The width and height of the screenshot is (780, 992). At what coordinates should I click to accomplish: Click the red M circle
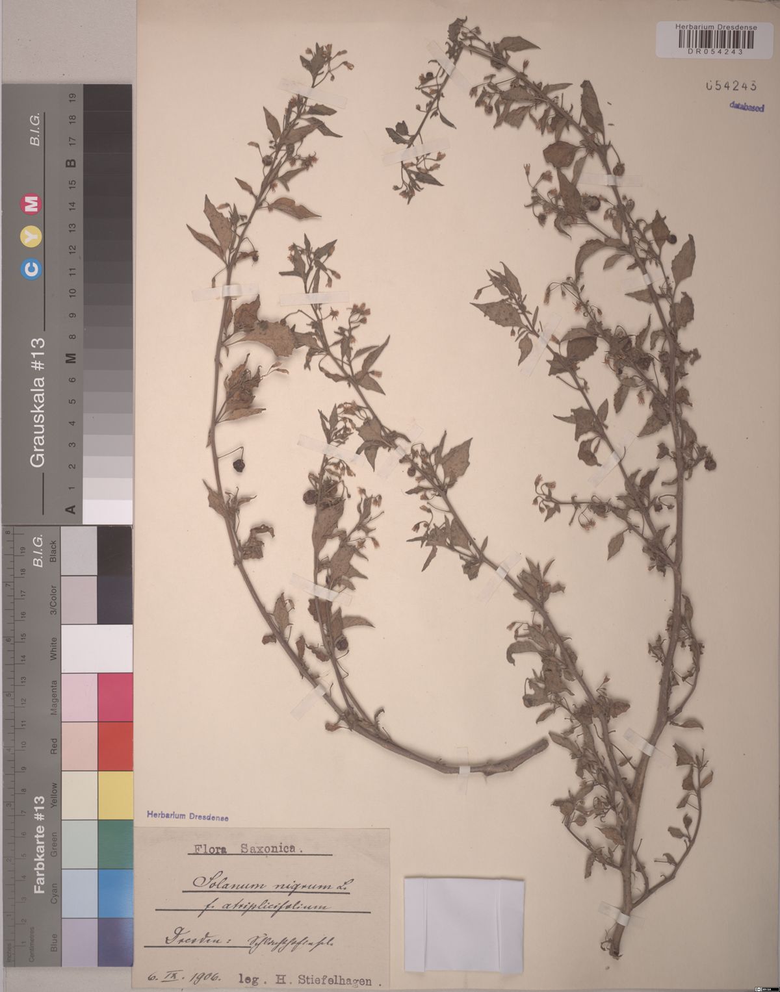32,205
